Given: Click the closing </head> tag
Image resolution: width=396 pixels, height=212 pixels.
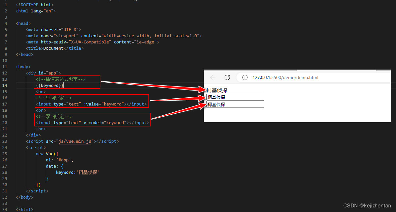Looking at the screenshot, I should [25, 54].
